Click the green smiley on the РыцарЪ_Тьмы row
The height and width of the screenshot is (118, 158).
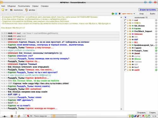coord(156,51)
